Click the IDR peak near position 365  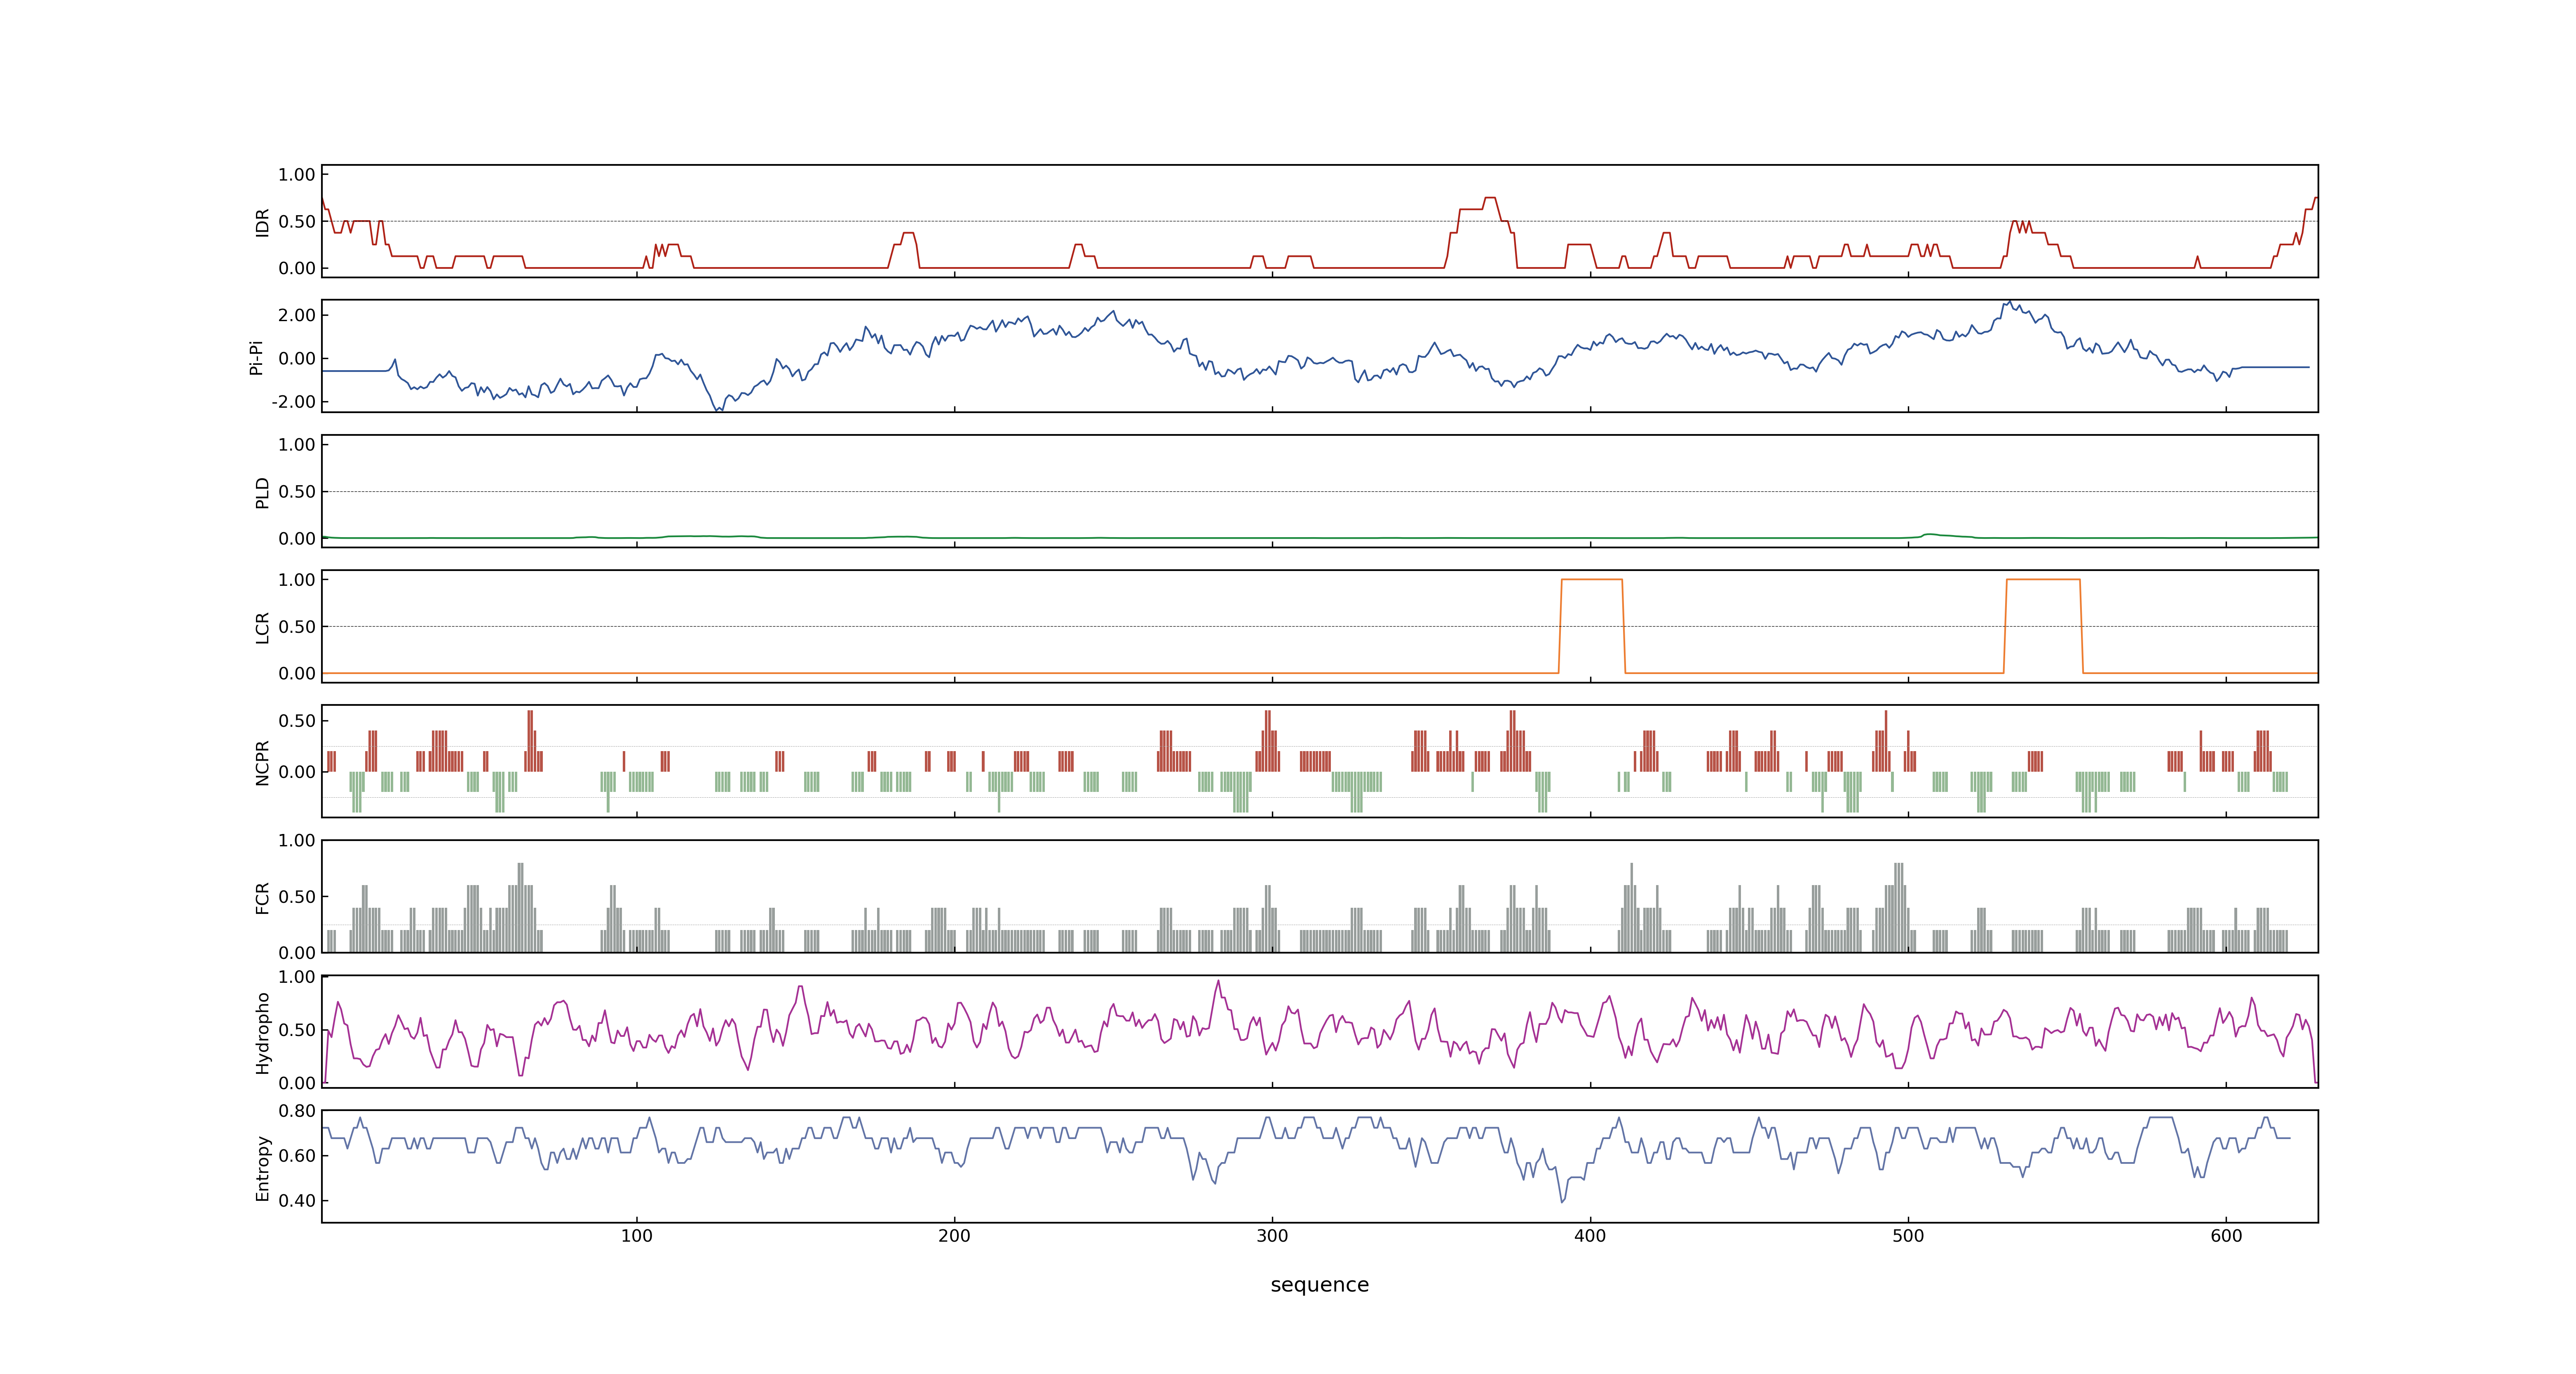click(x=1490, y=198)
